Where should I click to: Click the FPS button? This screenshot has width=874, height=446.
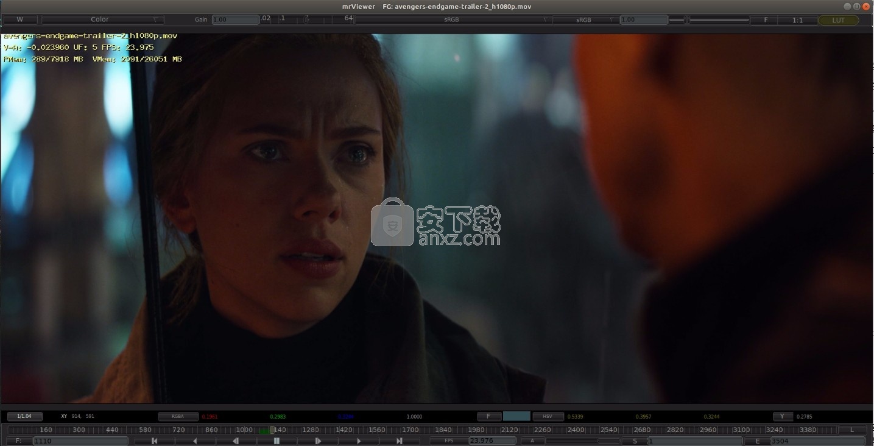tap(449, 441)
